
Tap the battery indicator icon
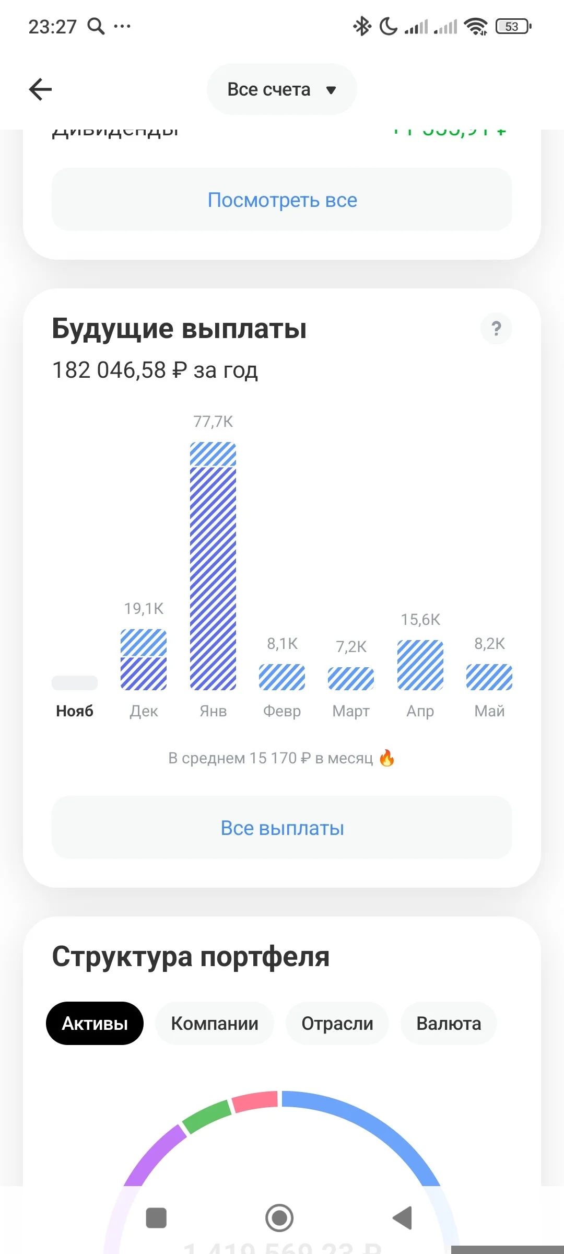pyautogui.click(x=513, y=26)
